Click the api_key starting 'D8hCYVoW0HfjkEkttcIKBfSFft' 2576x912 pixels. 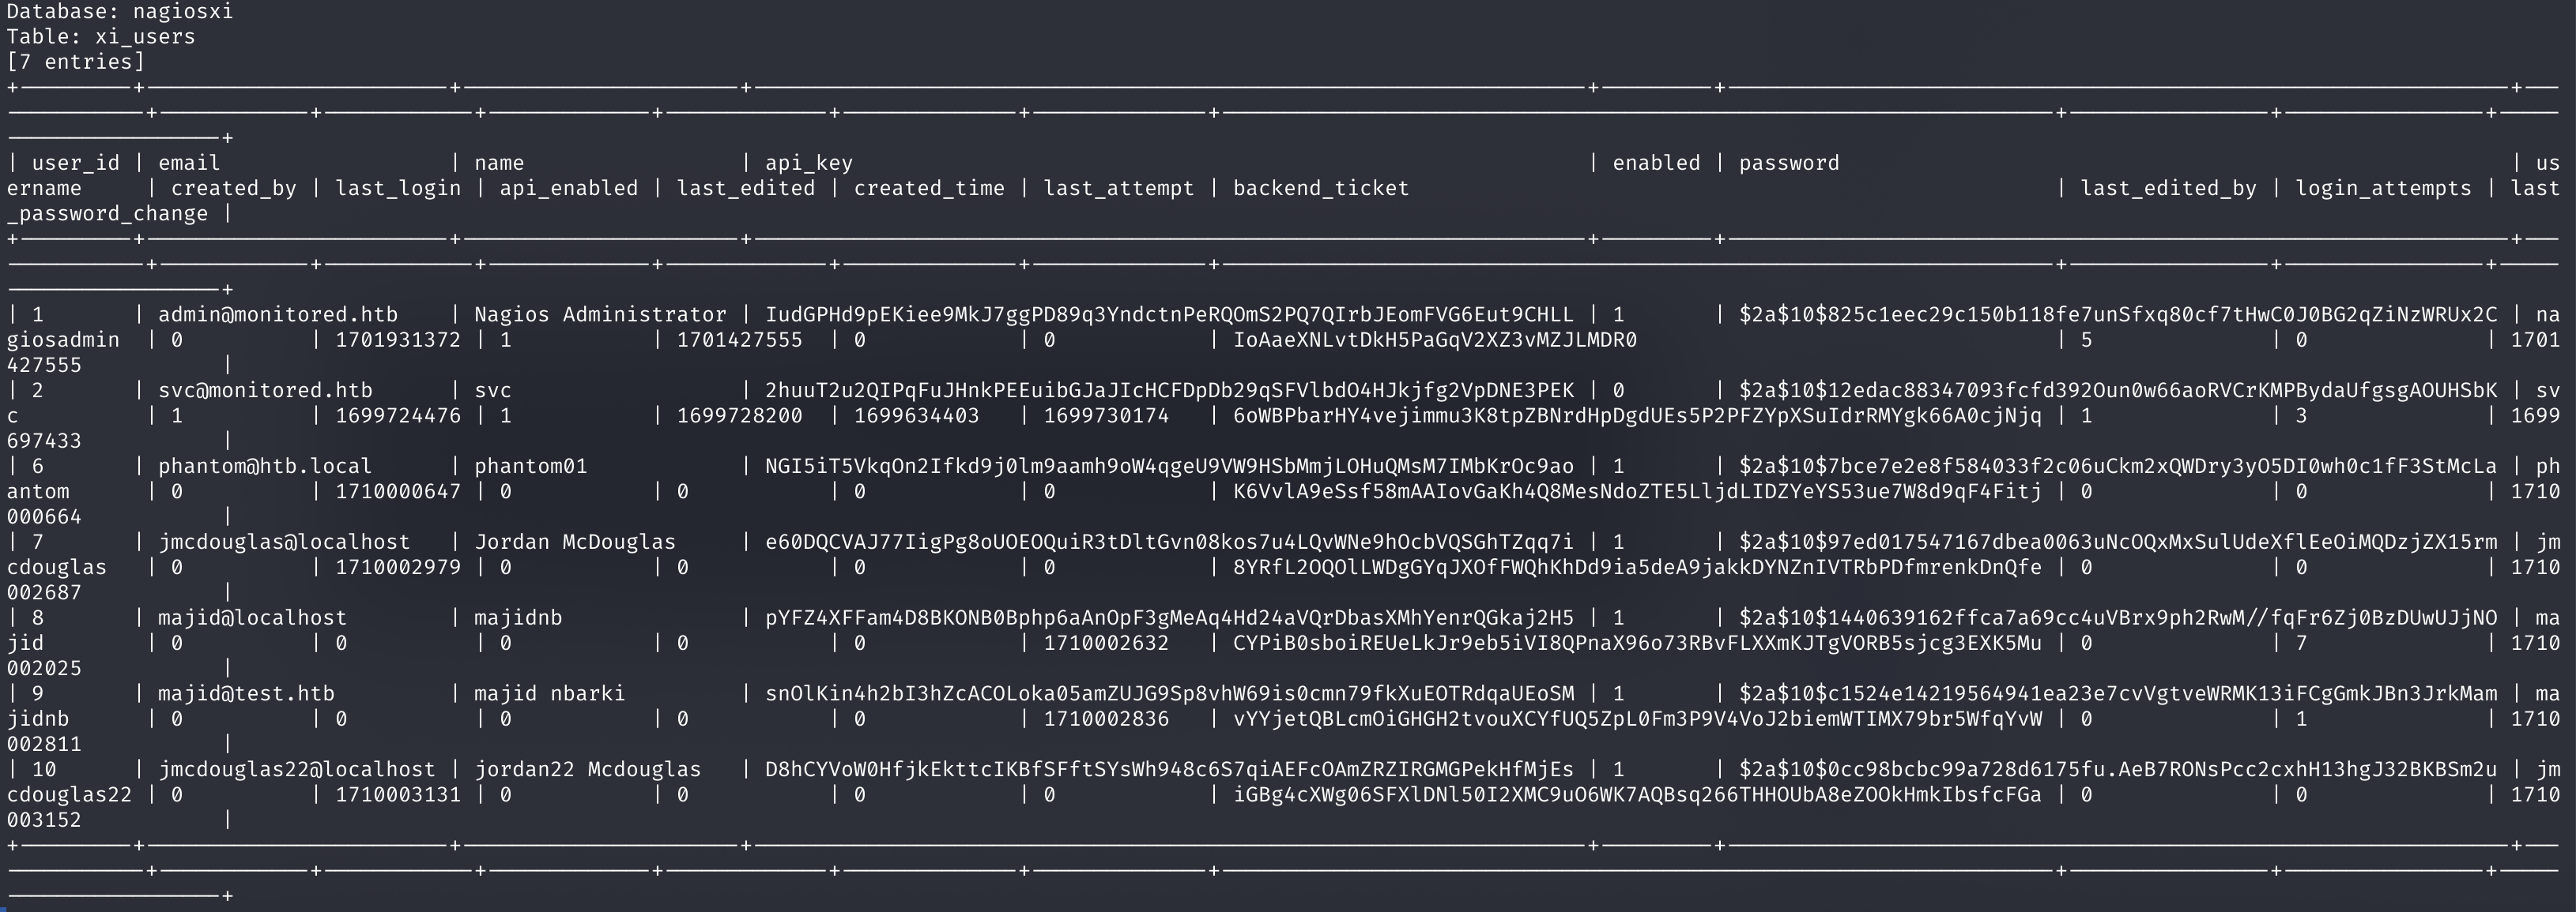pyautogui.click(x=1169, y=770)
